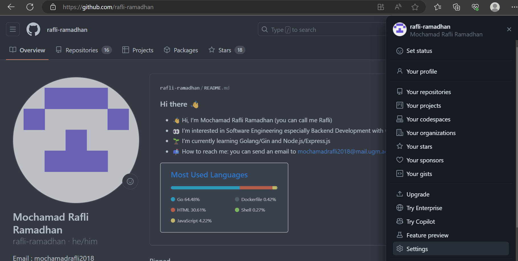
Task: Click the Most Used Languages progress bar
Action: pos(224,188)
